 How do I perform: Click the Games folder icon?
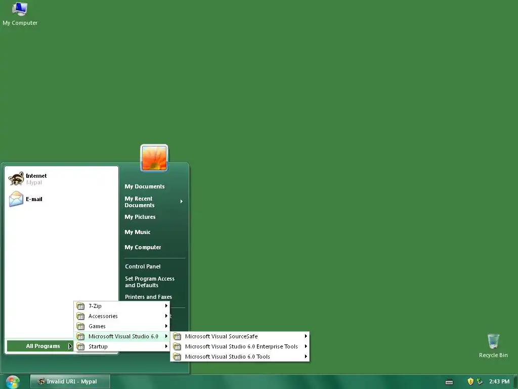point(80,326)
